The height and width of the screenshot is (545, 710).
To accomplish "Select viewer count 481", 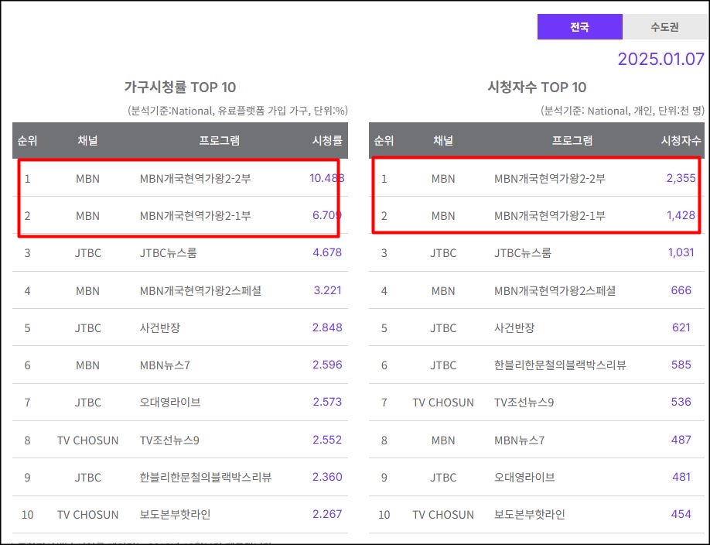I will [x=681, y=477].
